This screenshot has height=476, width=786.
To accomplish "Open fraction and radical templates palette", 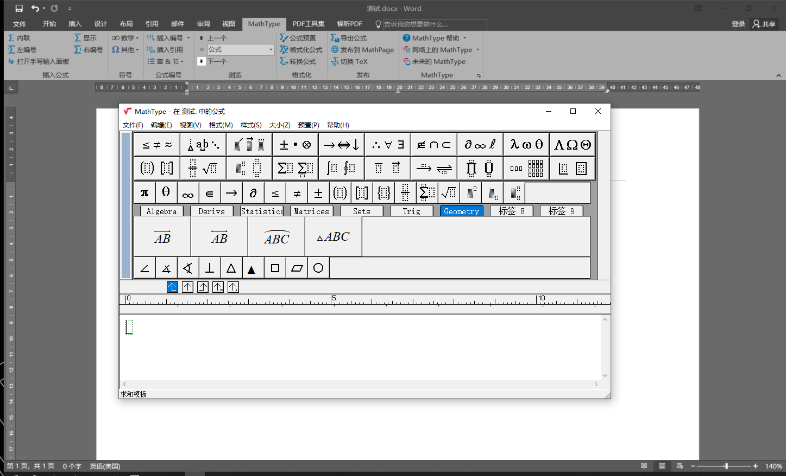I will click(203, 168).
